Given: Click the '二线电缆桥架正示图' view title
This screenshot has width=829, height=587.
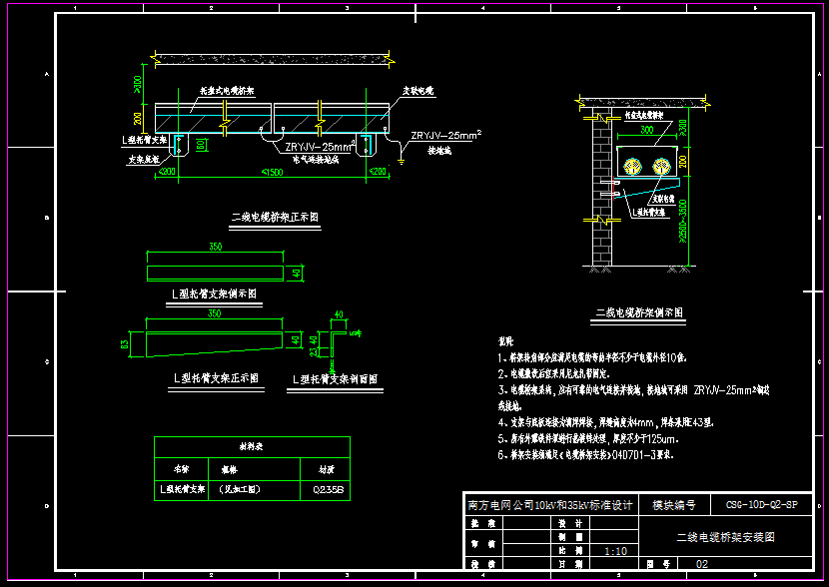Looking at the screenshot, I should 275,218.
